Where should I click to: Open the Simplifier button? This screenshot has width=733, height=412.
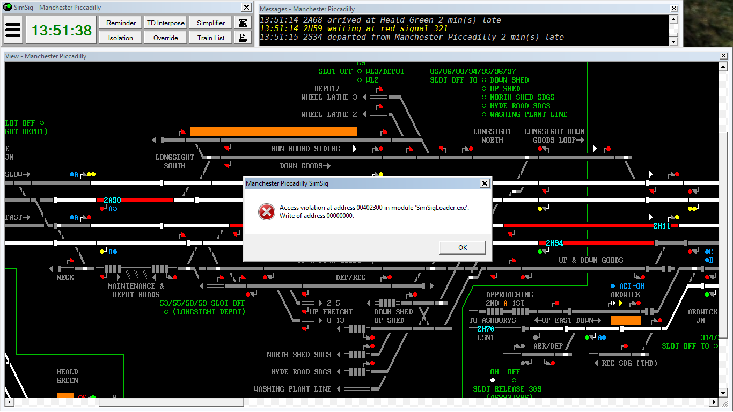tap(211, 23)
